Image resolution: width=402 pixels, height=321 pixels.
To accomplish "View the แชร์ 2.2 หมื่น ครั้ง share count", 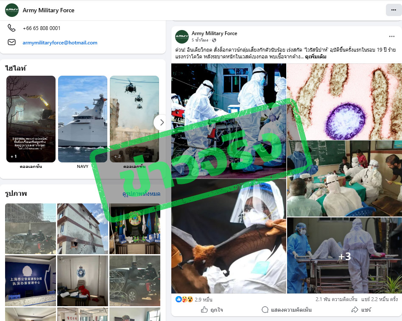I will pyautogui.click(x=380, y=299).
